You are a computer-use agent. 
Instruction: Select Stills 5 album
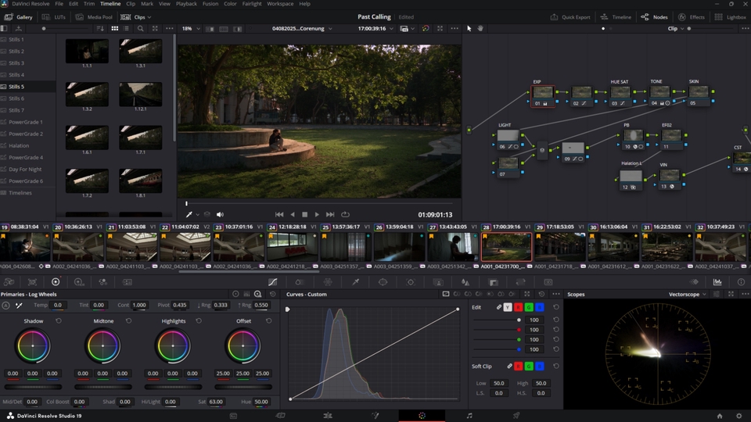[x=16, y=87]
